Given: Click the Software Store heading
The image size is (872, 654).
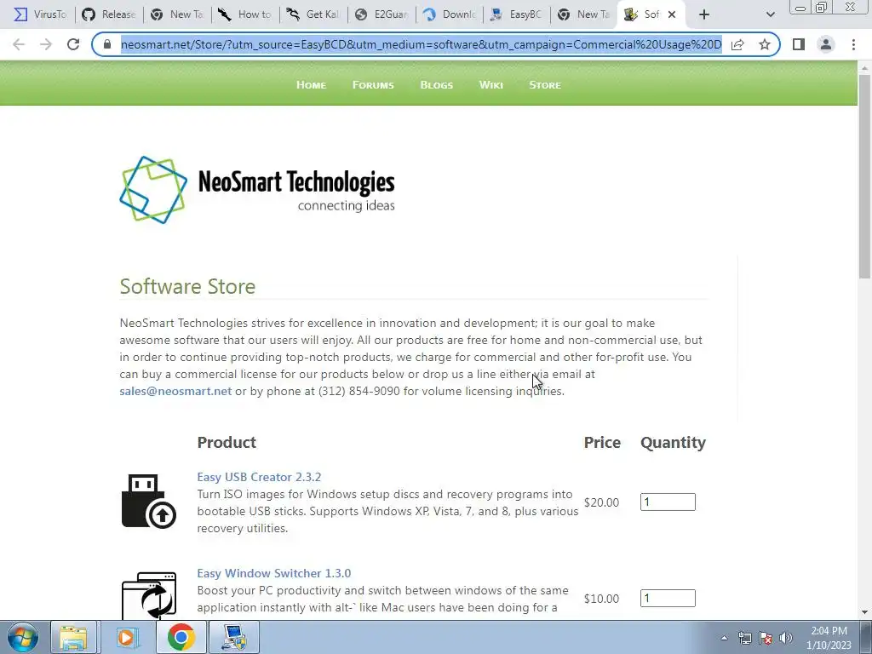Looking at the screenshot, I should pos(187,286).
